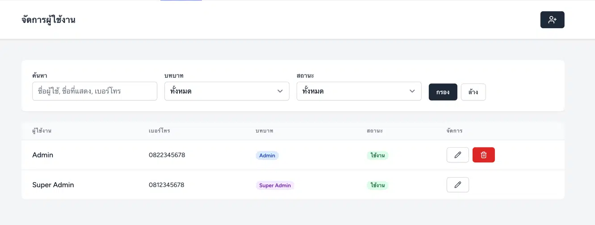Open the สถานะ status filter dropdown
The height and width of the screenshot is (225, 595).
pyautogui.click(x=359, y=91)
